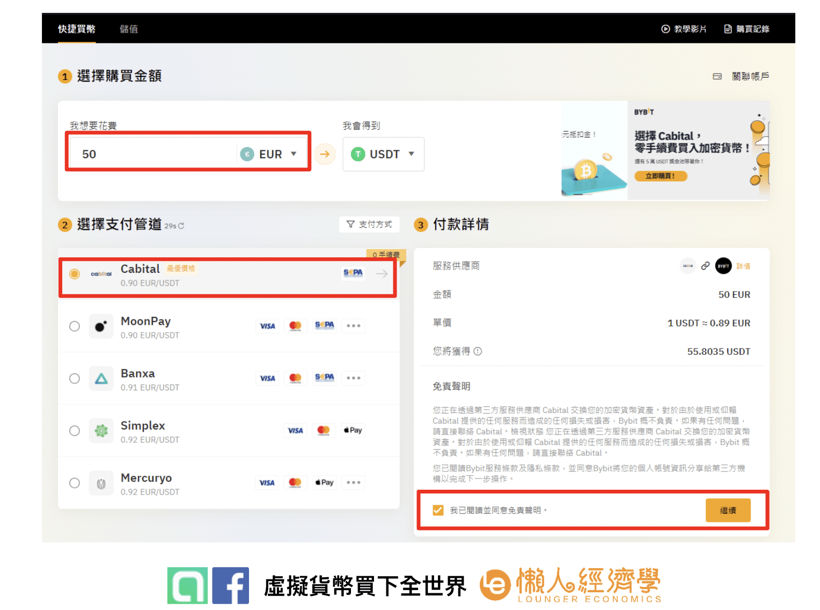Image resolution: width=820 pixels, height=610 pixels.
Task: Click the refresh countdown icon next to 29s
Action: click(x=181, y=226)
